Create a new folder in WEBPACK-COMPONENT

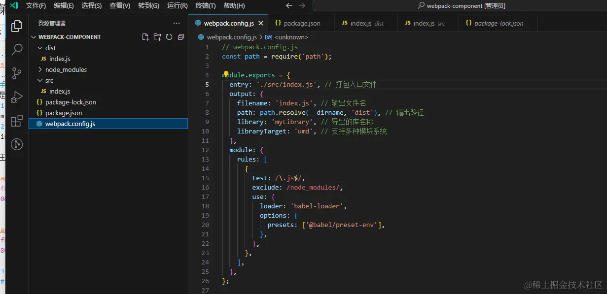157,37
